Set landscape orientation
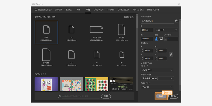The image size is (212, 106). (x=161, y=39)
